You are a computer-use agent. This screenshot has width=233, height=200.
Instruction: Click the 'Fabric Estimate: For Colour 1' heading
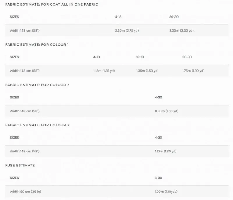pos(37,45)
